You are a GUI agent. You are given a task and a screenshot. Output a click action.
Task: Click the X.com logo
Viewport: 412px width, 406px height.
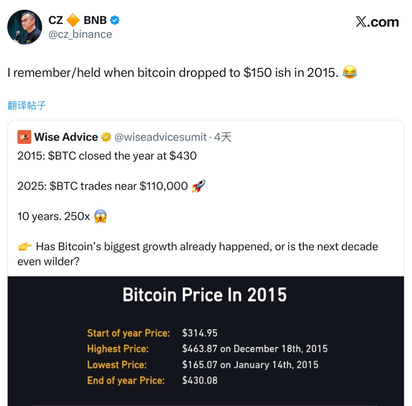click(377, 22)
